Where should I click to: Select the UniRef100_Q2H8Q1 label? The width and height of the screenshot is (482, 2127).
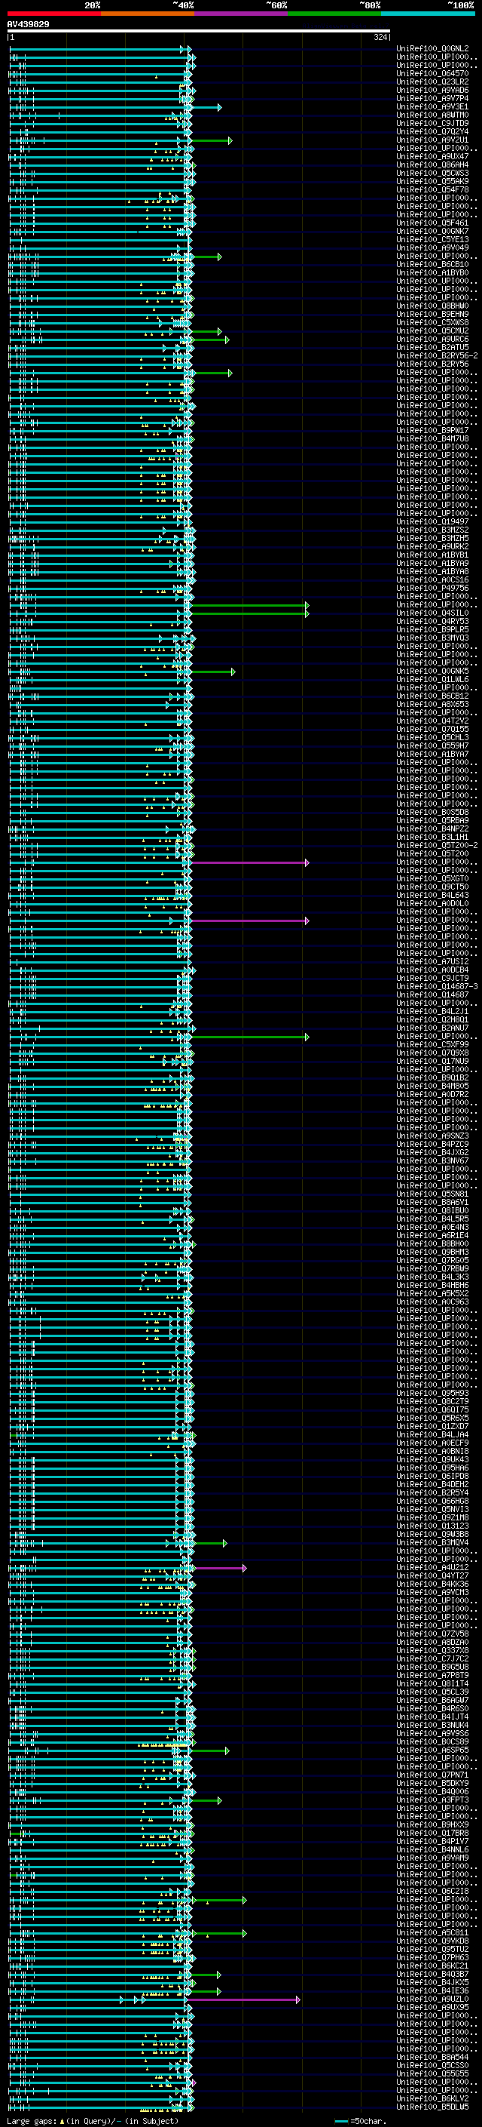tap(432, 1020)
